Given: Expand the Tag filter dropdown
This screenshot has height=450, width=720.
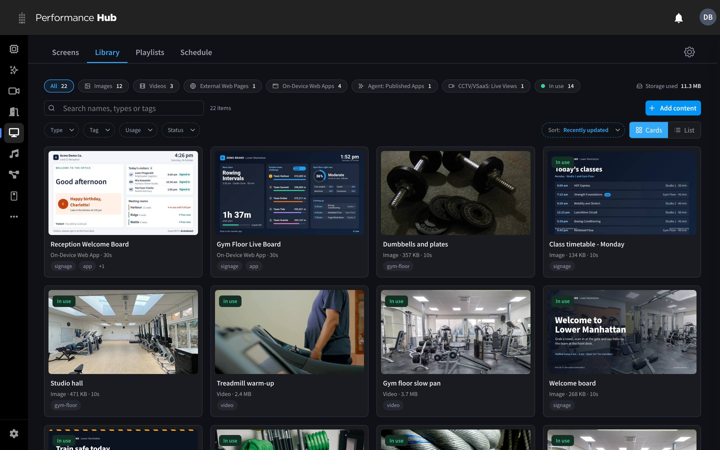Looking at the screenshot, I should pos(99,130).
